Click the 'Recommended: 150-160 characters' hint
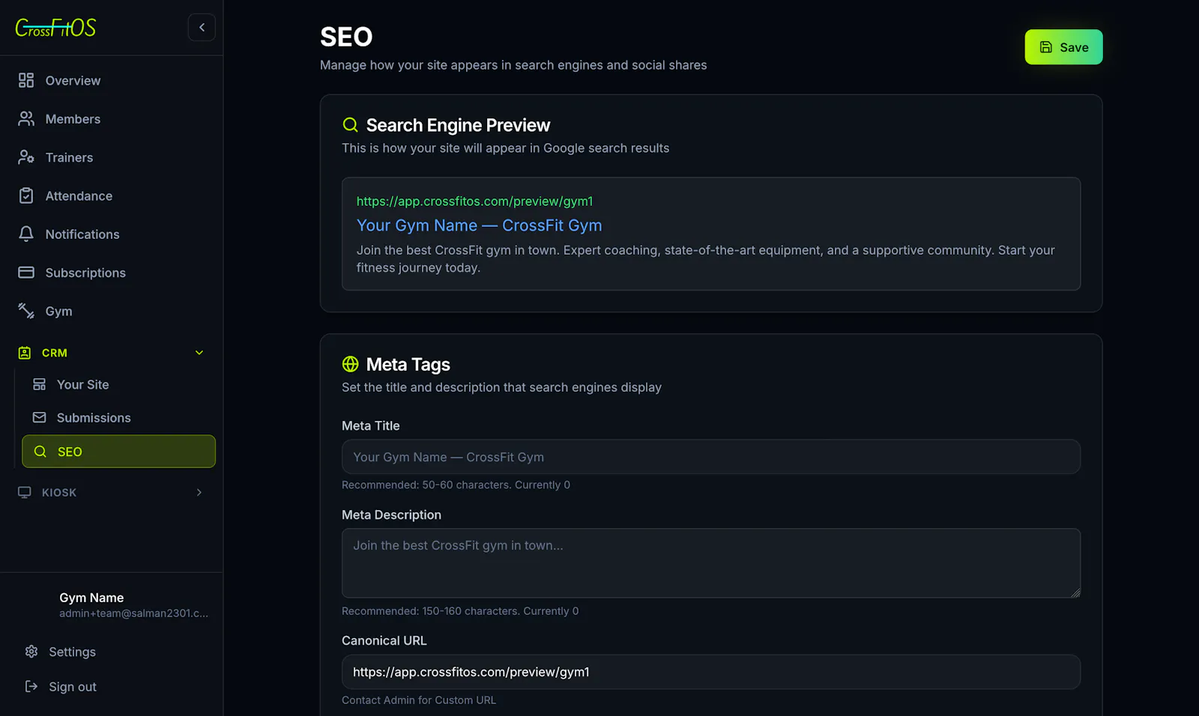The width and height of the screenshot is (1199, 716). [460, 610]
